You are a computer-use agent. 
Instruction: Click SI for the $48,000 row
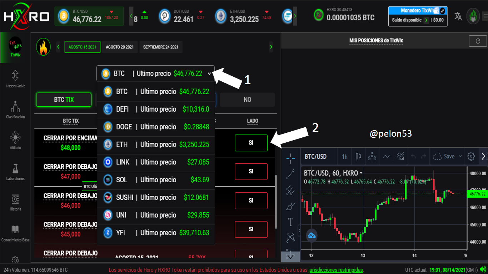click(251, 143)
